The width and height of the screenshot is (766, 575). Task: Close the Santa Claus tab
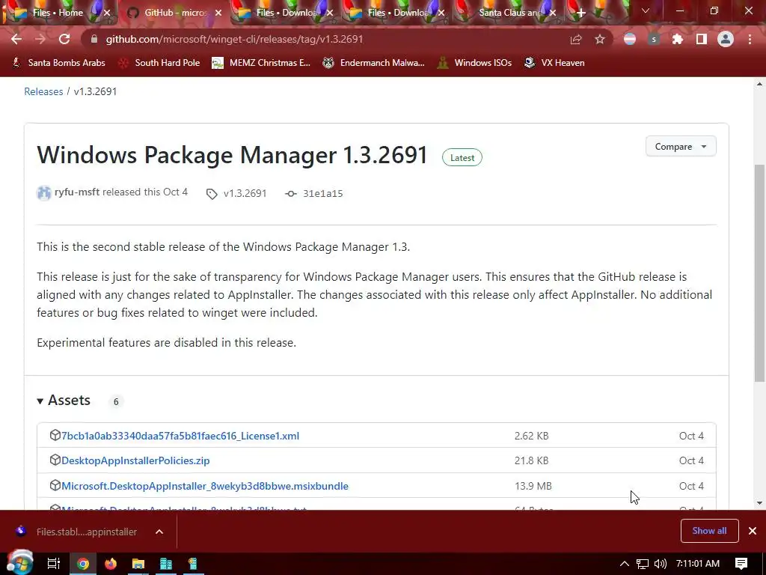[553, 13]
